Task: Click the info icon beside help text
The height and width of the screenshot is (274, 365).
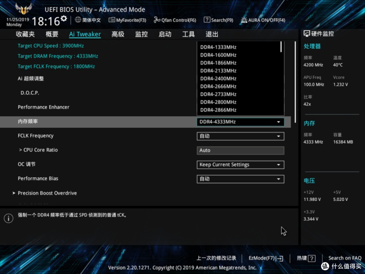Action: coord(8,218)
